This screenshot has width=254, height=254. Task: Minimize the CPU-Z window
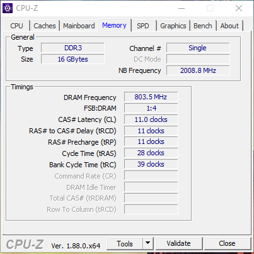182,8
